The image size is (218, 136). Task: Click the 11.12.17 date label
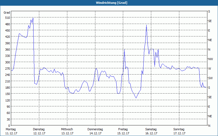click(11, 133)
